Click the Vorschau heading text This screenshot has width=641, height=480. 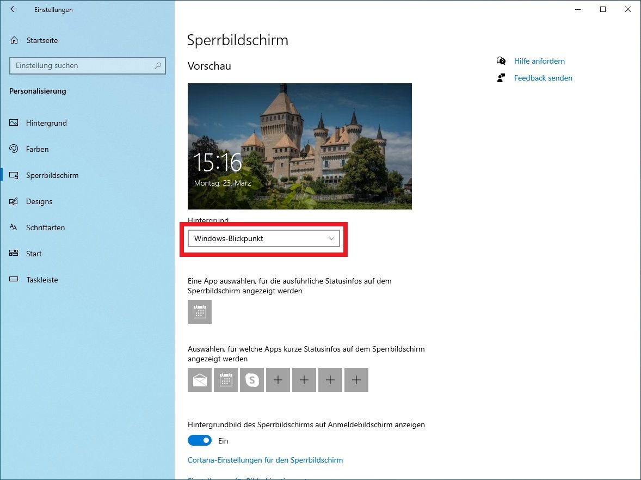(x=209, y=66)
